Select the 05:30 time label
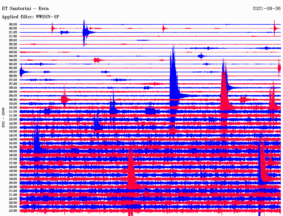The image size is (283, 216). tap(13, 68)
